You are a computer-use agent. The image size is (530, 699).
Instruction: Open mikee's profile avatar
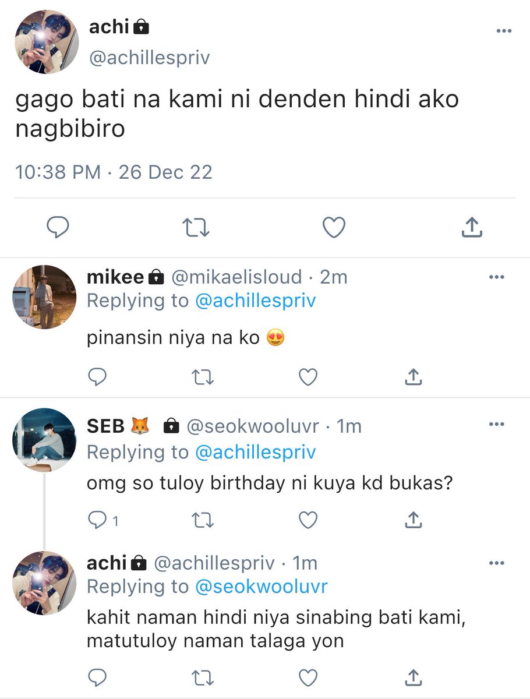(44, 297)
